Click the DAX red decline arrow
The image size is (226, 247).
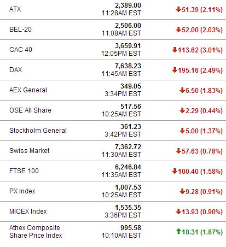pos(175,70)
